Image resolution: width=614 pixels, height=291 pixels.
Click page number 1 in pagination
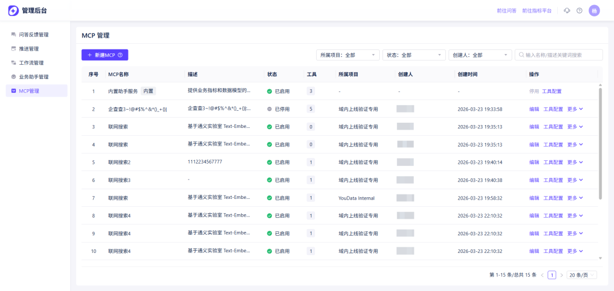pos(551,275)
